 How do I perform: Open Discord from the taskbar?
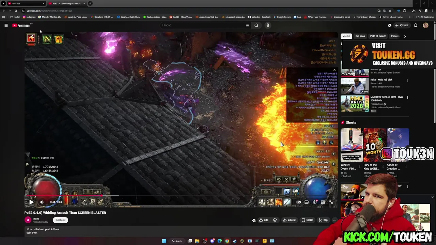click(212, 241)
